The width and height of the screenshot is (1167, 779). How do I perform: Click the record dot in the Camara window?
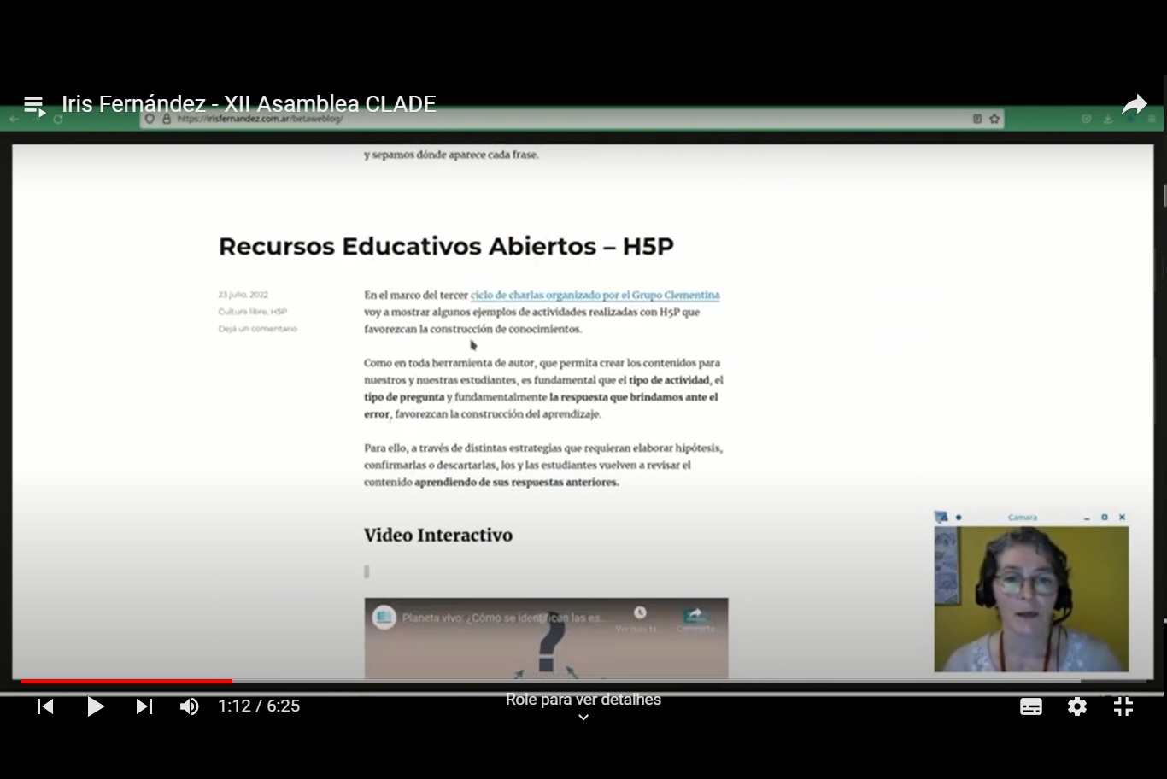[x=959, y=517]
